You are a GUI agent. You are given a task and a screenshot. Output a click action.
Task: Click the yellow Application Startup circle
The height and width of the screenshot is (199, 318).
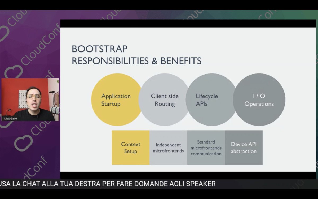tap(117, 100)
